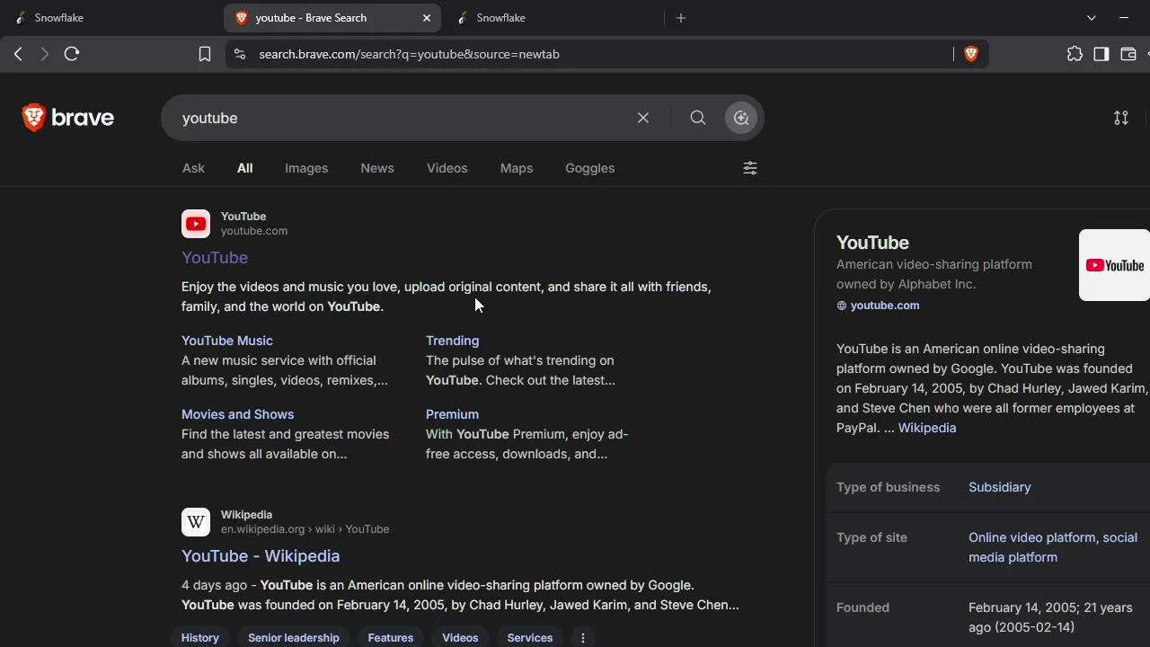The width and height of the screenshot is (1150, 647).
Task: Click the YouTube logo thumbnail in info panel
Action: (x=1114, y=265)
